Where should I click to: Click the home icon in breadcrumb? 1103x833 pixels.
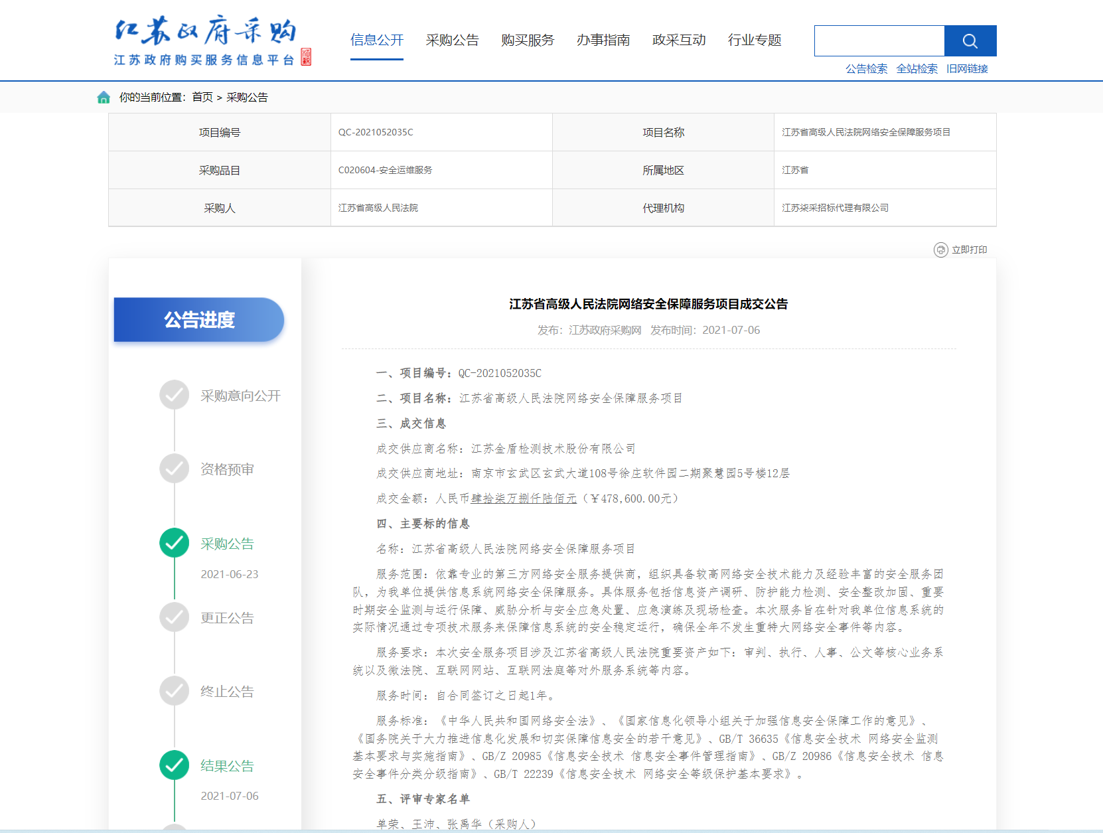pyautogui.click(x=104, y=98)
